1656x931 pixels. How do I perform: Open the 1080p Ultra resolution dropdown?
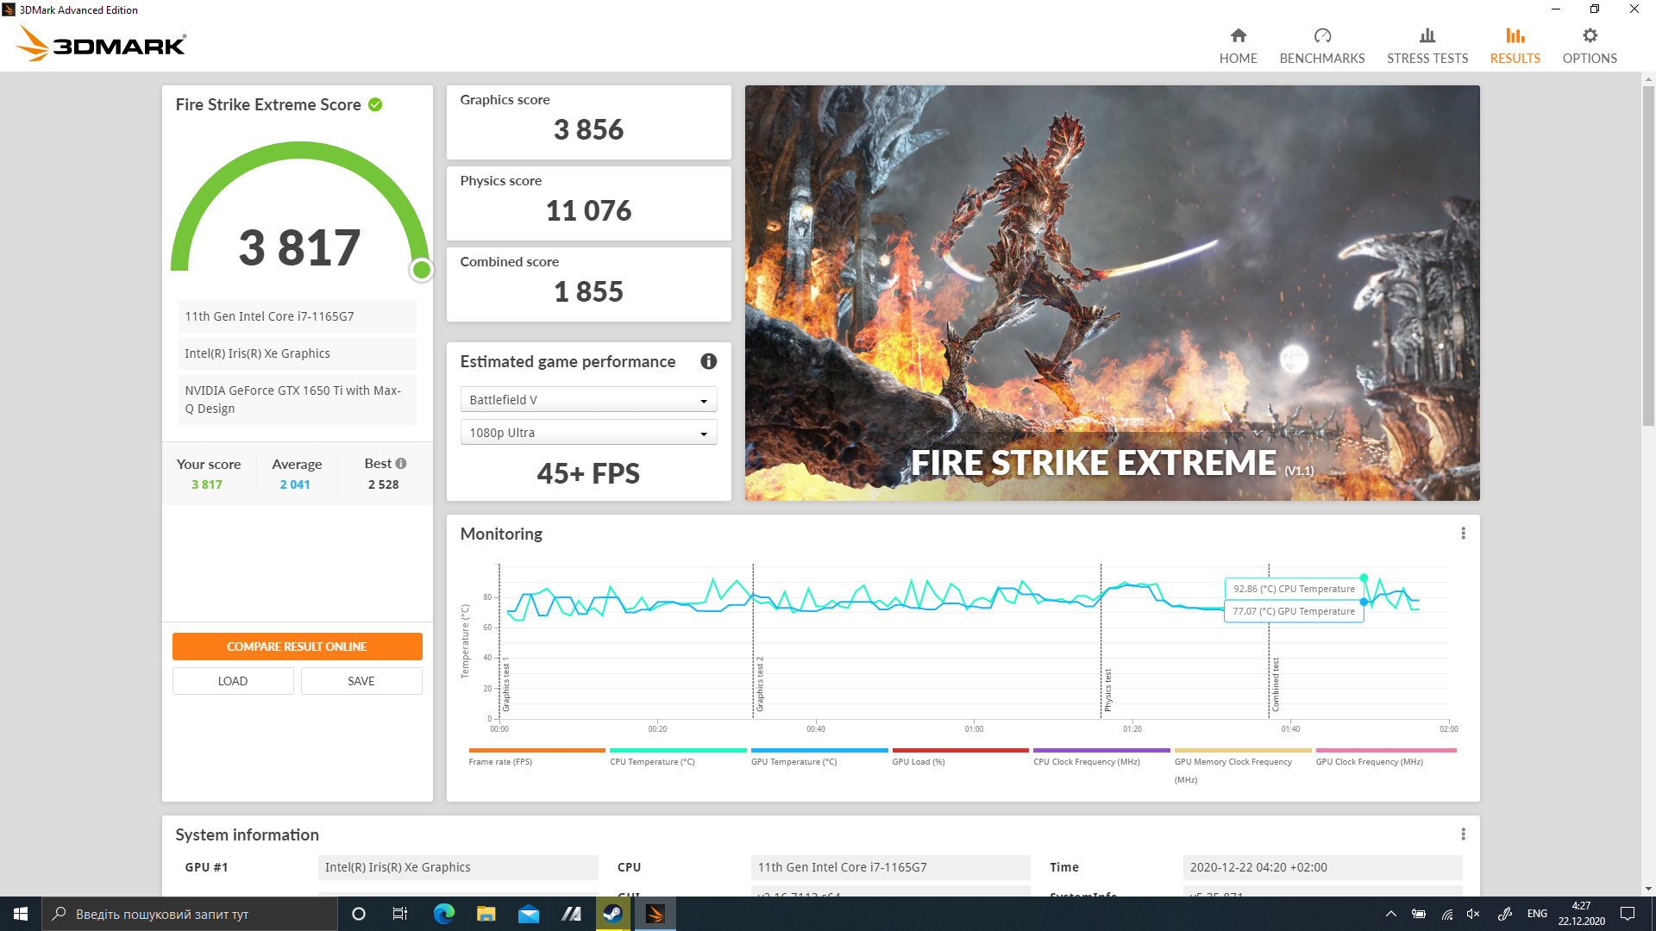click(x=588, y=433)
